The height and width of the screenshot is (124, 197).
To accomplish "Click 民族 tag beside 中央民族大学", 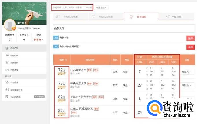I will [x=96, y=84].
